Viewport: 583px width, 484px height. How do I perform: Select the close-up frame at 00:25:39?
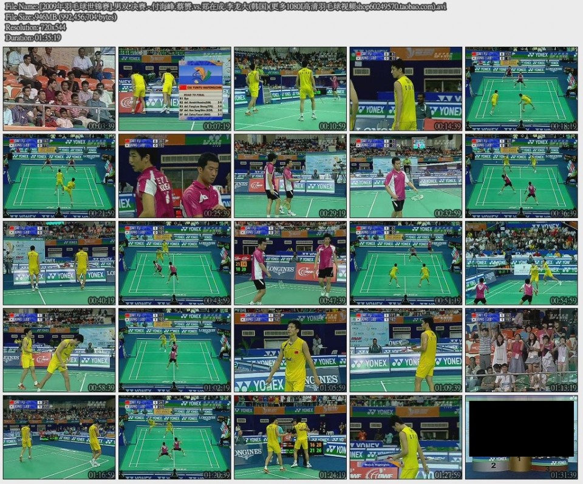(175, 176)
